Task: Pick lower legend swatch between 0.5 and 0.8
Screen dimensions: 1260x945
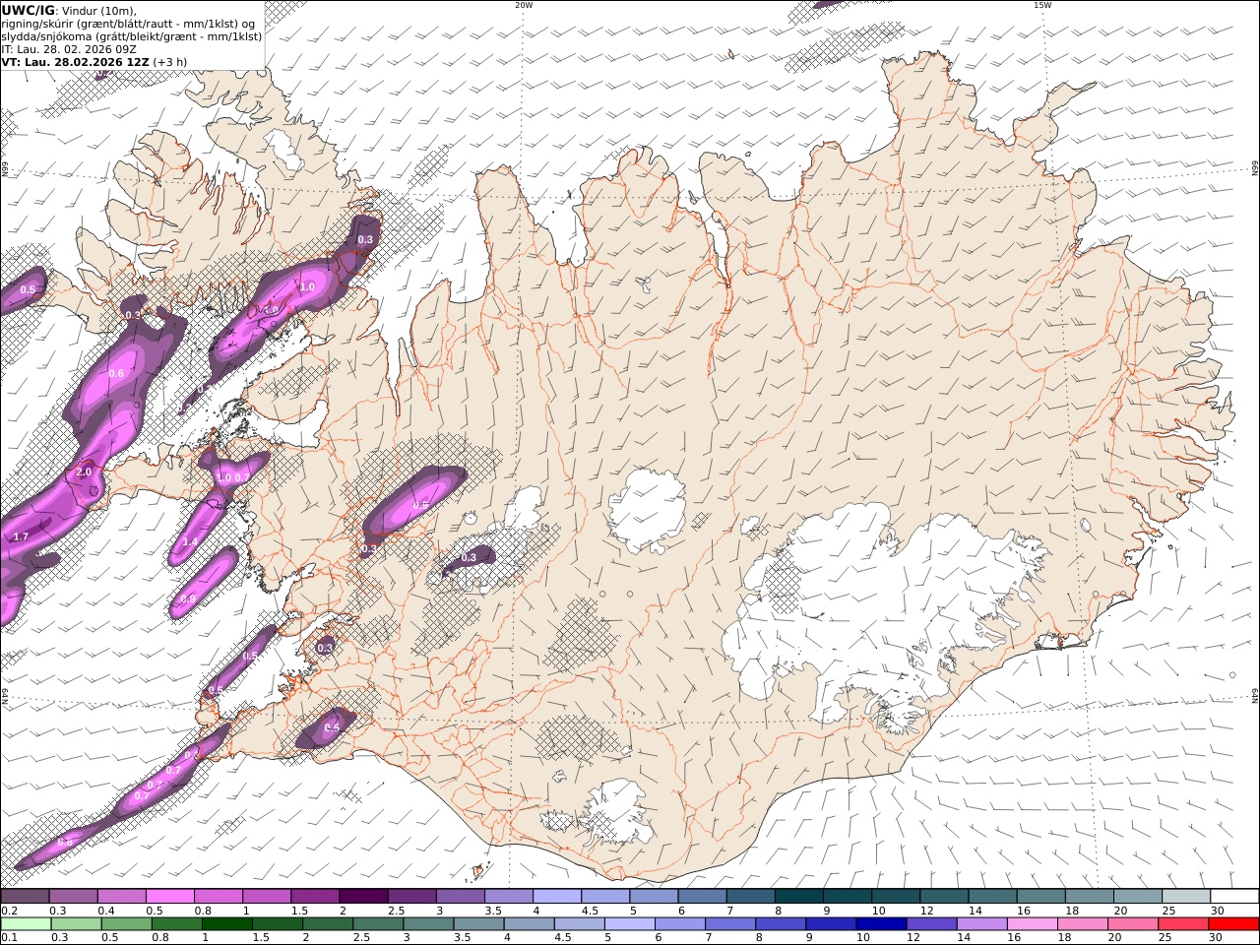Action: 125,923
